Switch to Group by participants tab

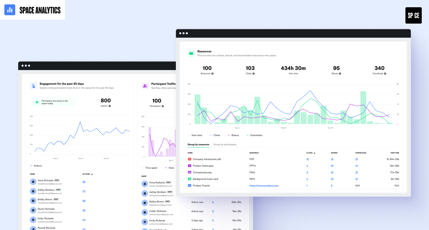[x=224, y=144]
